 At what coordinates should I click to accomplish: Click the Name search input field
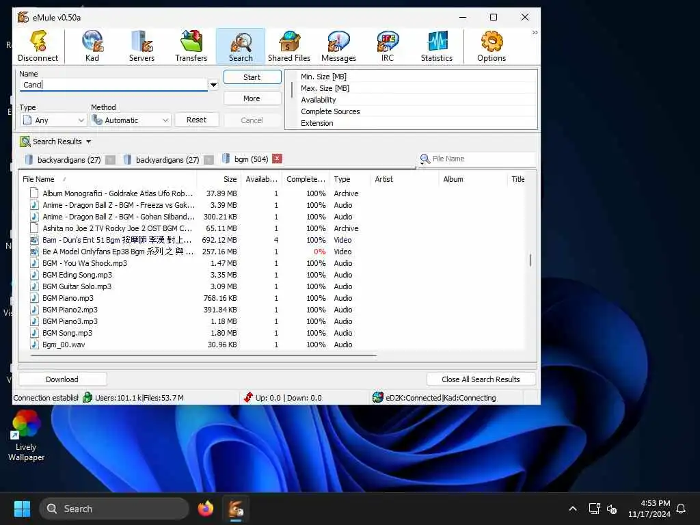pyautogui.click(x=113, y=85)
